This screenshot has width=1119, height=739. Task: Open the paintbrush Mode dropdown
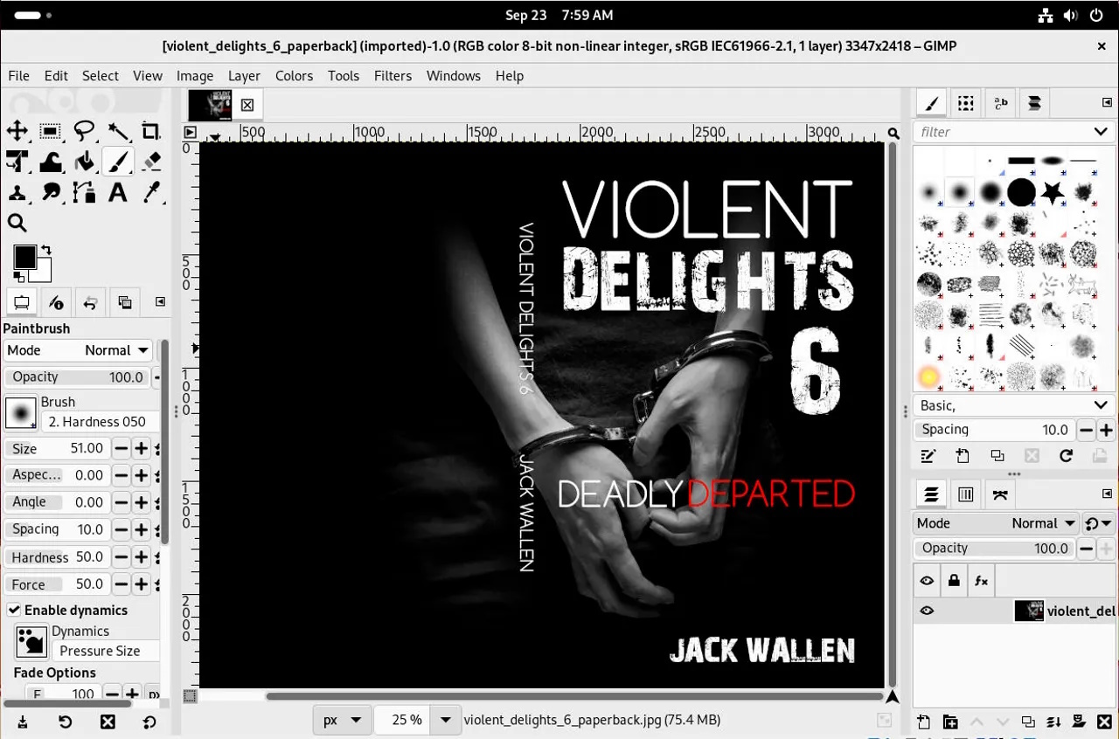(78, 350)
